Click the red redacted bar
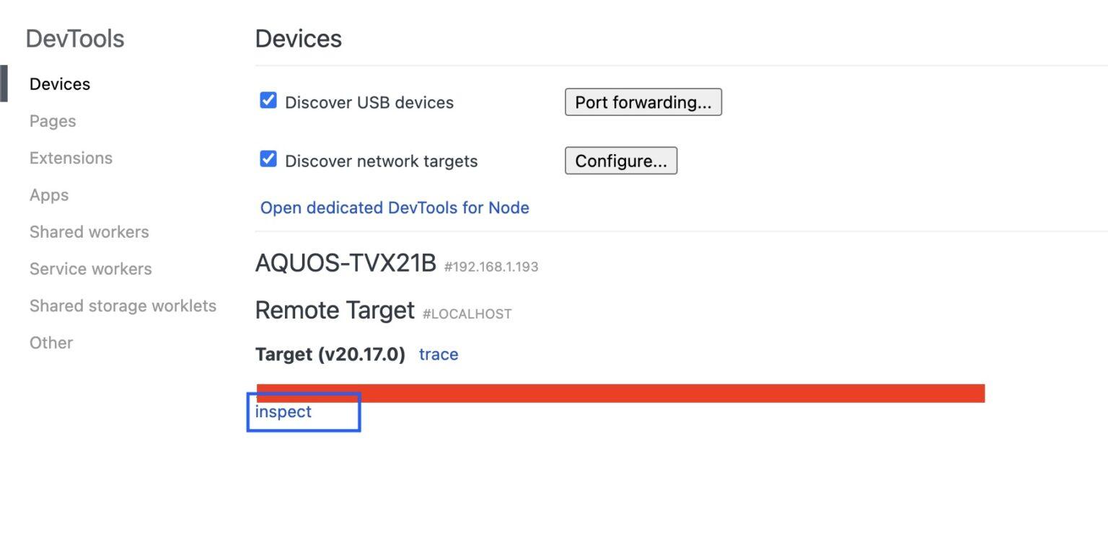This screenshot has width=1108, height=539. click(x=620, y=393)
